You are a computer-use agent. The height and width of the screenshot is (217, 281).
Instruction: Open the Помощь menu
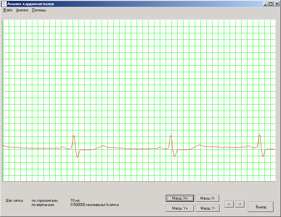[39, 10]
